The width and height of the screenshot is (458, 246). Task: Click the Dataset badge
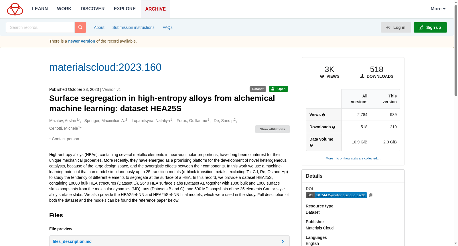(258, 89)
